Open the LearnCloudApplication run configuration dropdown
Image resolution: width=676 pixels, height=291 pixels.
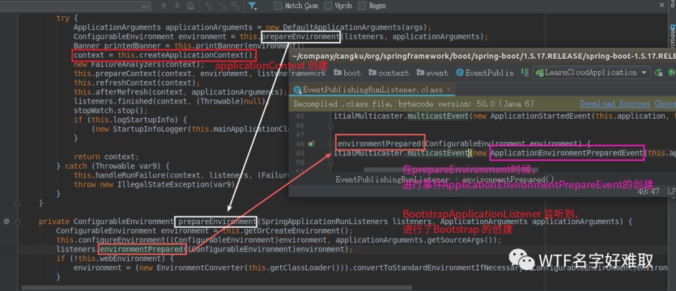pyautogui.click(x=591, y=72)
